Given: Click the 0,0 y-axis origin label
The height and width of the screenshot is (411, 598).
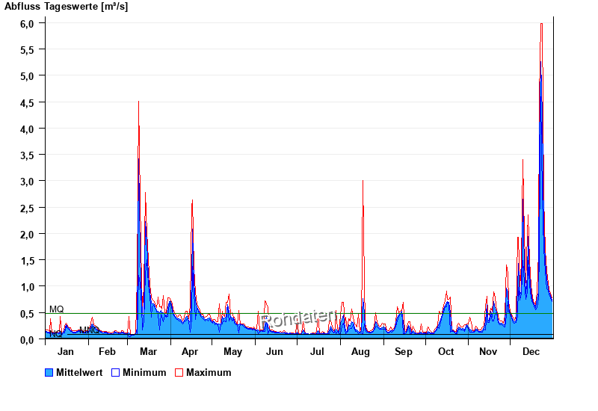Looking at the screenshot, I should click(x=27, y=340).
